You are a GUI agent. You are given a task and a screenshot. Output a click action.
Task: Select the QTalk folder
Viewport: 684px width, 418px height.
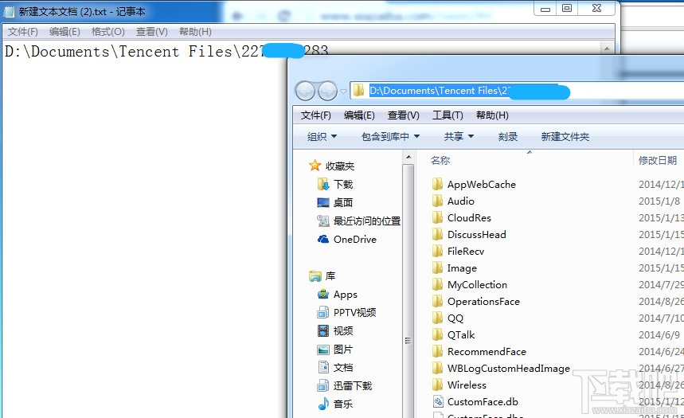coord(461,335)
